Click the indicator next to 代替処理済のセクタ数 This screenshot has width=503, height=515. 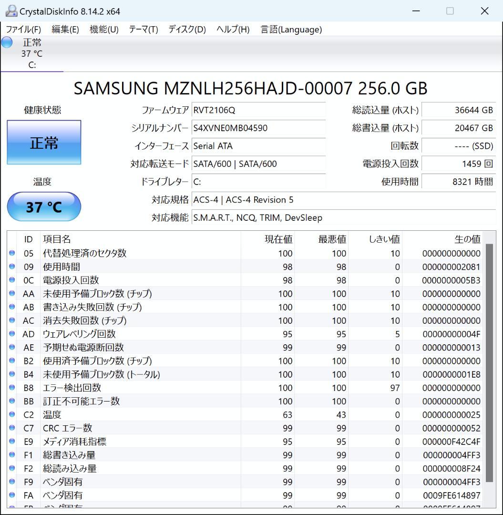click(x=11, y=253)
